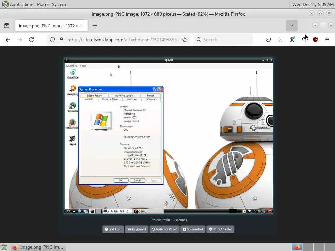The width and height of the screenshot is (335, 251).
Task: Bookmark this page with the star
Action: [185, 40]
